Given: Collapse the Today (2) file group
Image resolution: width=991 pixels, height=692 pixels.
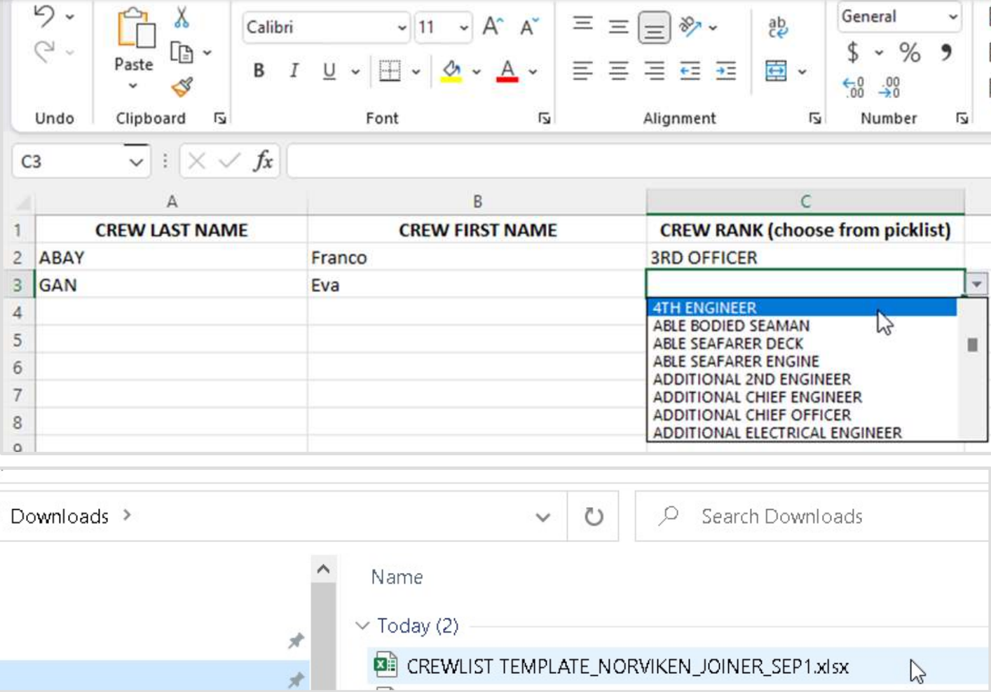Looking at the screenshot, I should click(x=362, y=625).
